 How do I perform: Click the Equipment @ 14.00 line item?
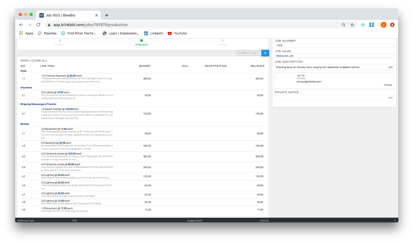[x=57, y=129]
